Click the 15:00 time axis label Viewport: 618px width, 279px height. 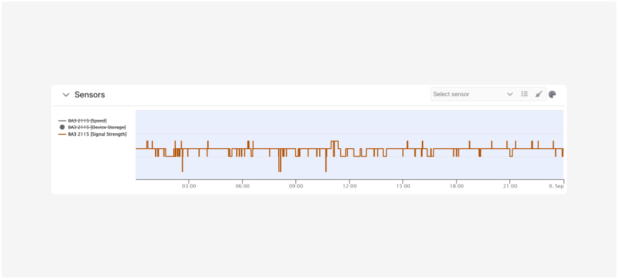[x=403, y=186]
